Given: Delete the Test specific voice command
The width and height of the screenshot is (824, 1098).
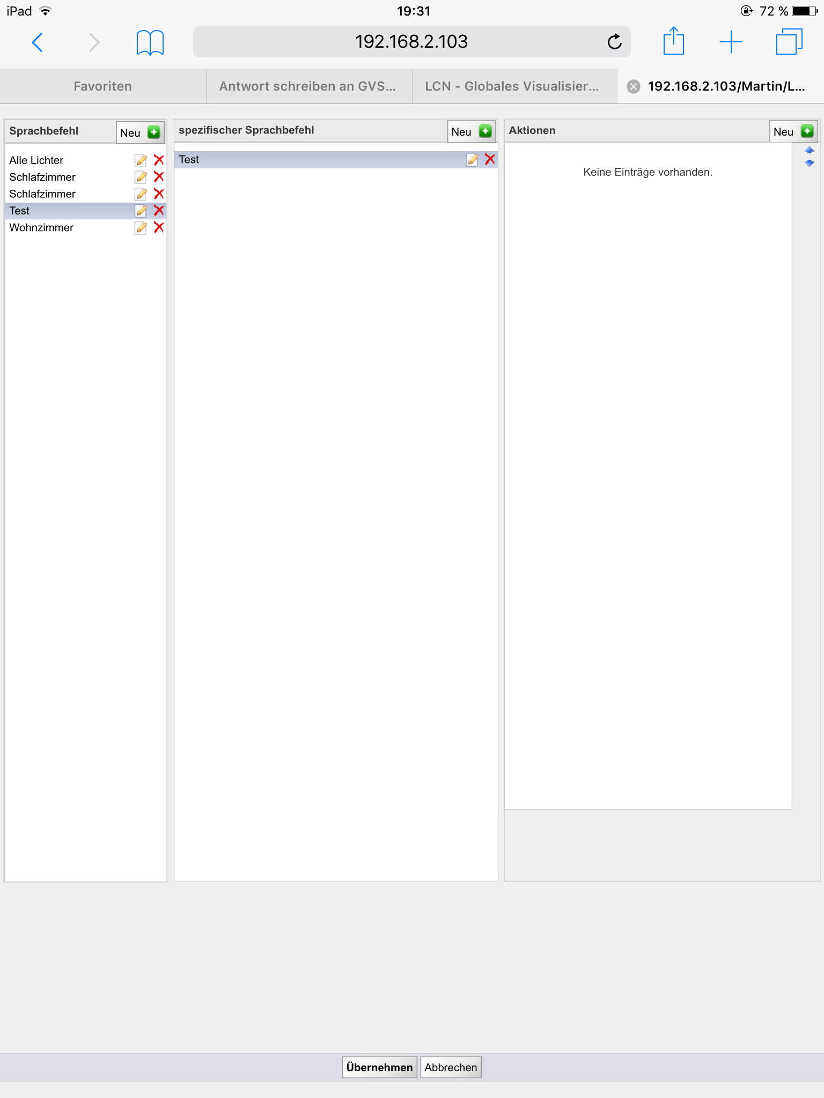Looking at the screenshot, I should (x=490, y=159).
